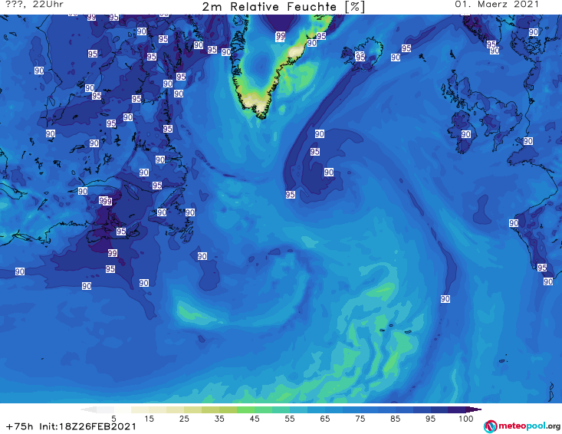This screenshot has width=562, height=434.
Task: Select the '01. Maerz 2021' date text
Action: [x=497, y=5]
